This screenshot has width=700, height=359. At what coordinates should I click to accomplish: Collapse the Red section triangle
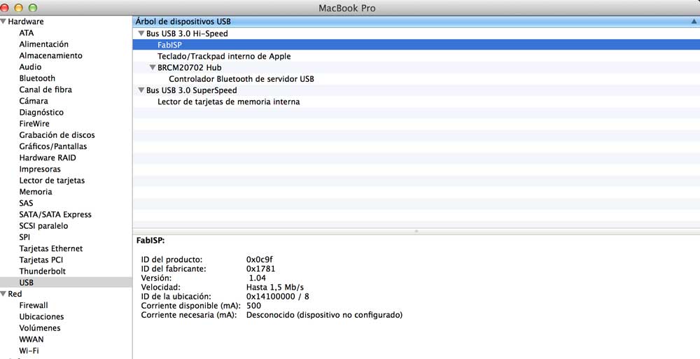(x=3, y=294)
